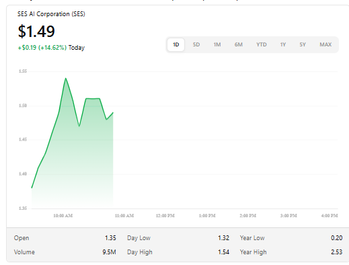Select the MAX range tab
Image resolution: width=349 pixels, height=265 pixels.
click(325, 44)
